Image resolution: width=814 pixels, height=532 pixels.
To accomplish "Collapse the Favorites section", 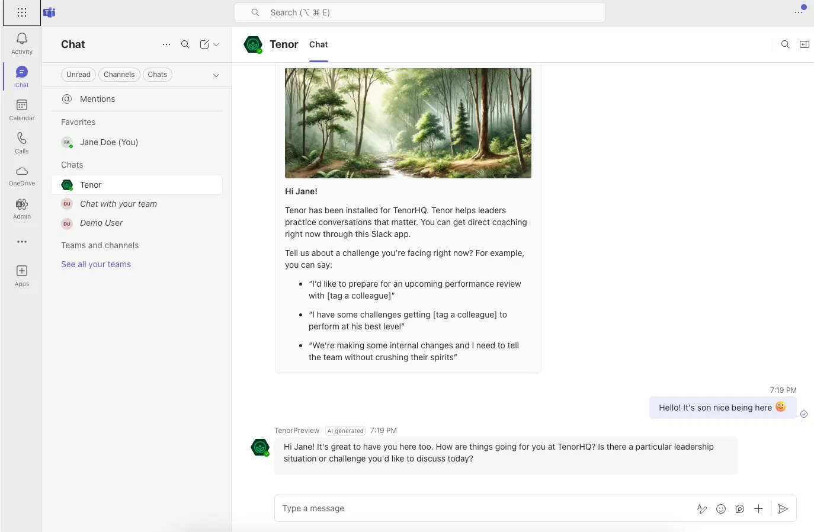I will pos(78,122).
